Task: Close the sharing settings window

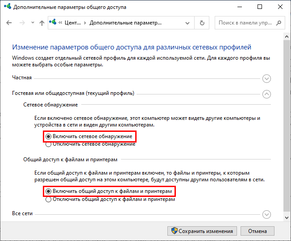Action: click(280, 7)
